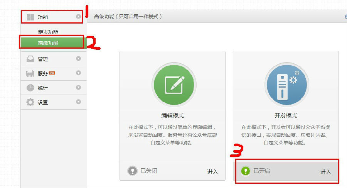347x188 pixels.
Task: Click the green 编辑模式 pencil icon
Action: coord(174,85)
